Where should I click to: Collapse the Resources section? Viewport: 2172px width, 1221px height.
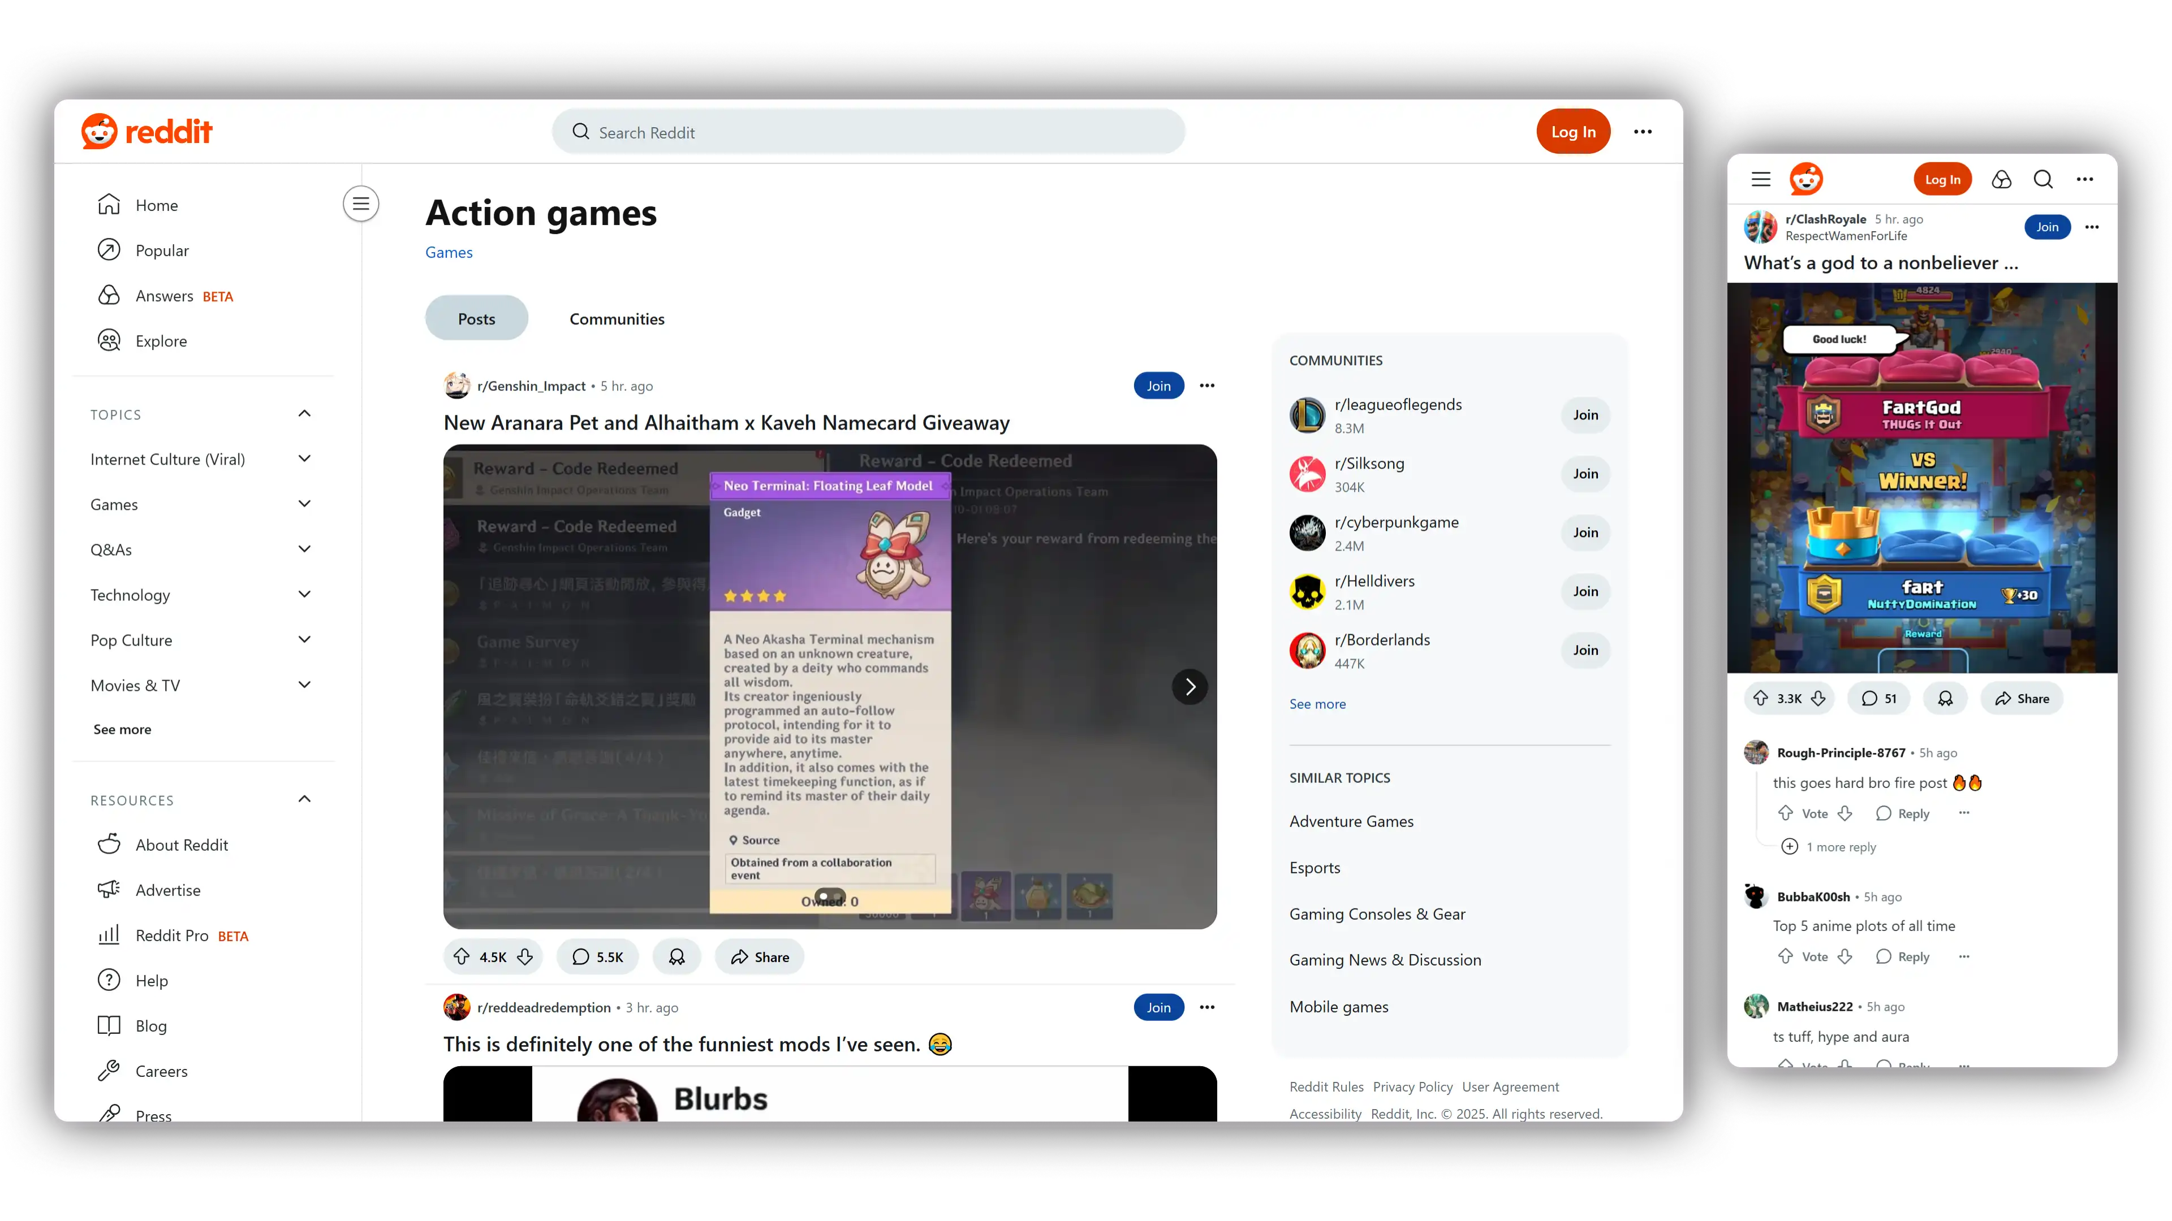coord(304,799)
